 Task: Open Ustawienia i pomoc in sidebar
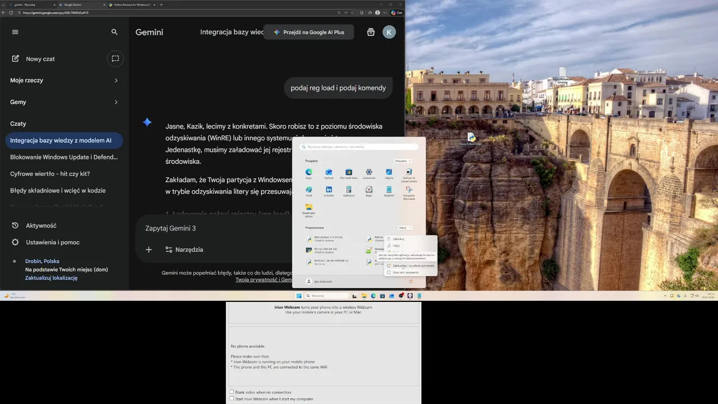pyautogui.click(x=46, y=242)
